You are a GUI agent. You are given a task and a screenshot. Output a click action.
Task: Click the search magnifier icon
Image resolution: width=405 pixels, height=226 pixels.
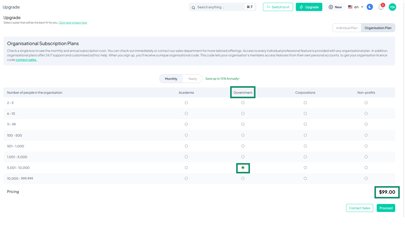click(193, 8)
